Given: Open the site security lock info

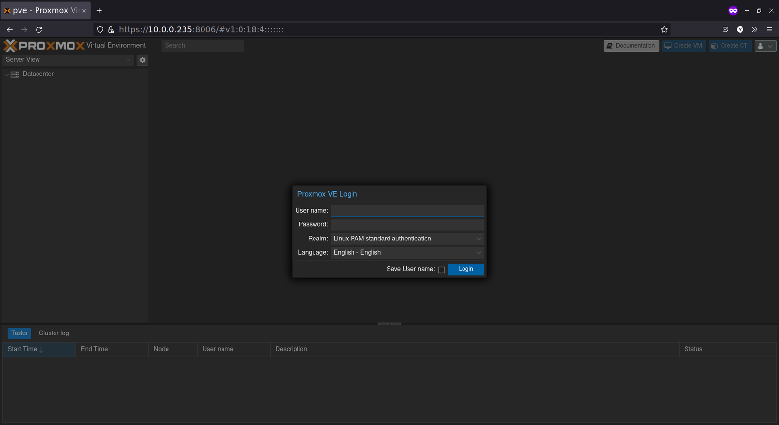Looking at the screenshot, I should point(111,30).
